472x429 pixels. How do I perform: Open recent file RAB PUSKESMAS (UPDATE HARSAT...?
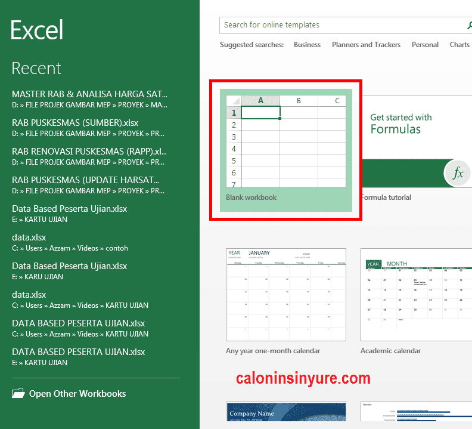coord(88,185)
